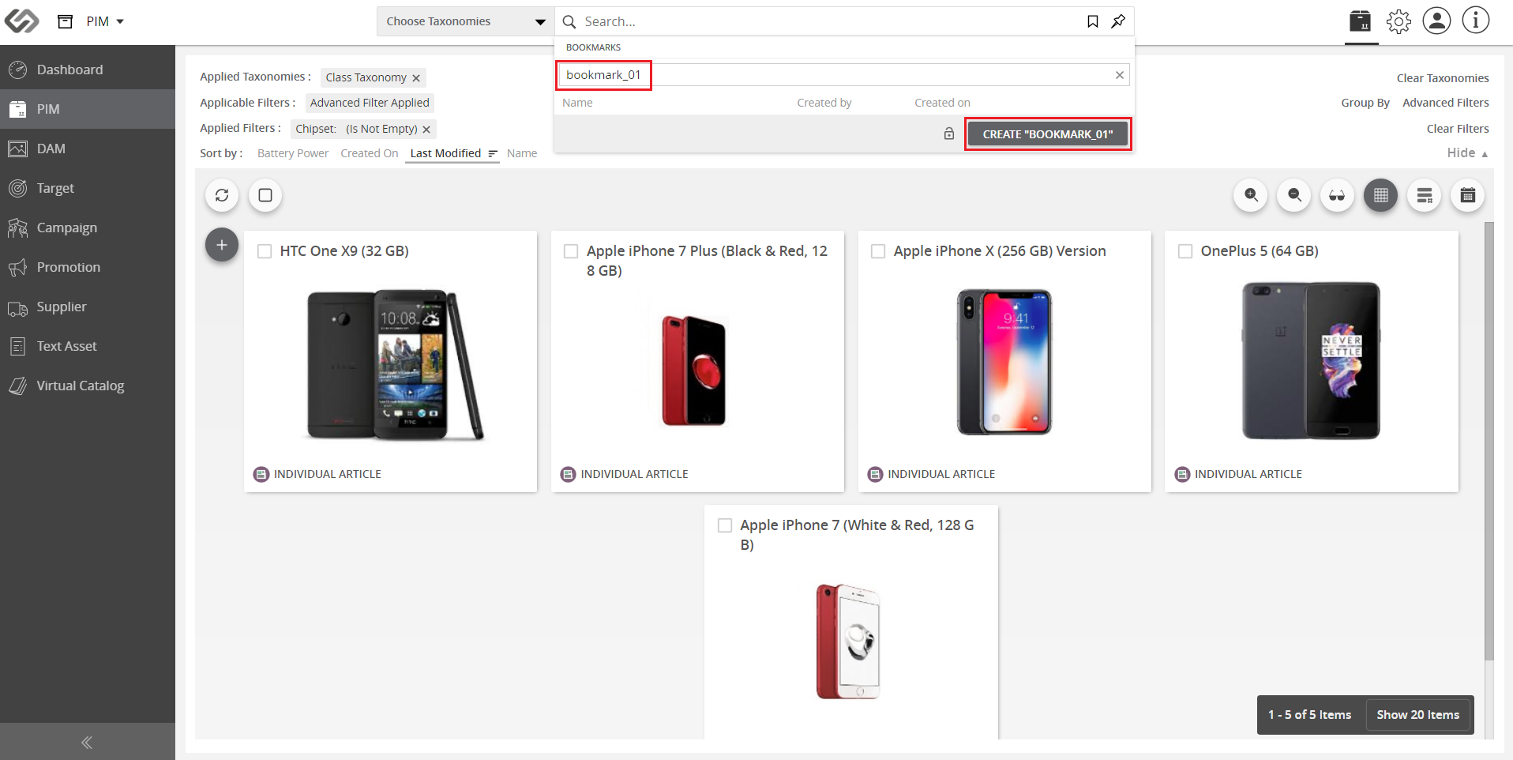This screenshot has height=760, width=1513.
Task: Check the Apple iPhone X checkbox
Action: (x=878, y=251)
